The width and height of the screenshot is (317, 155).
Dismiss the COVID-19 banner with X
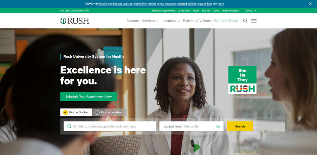tap(310, 3)
